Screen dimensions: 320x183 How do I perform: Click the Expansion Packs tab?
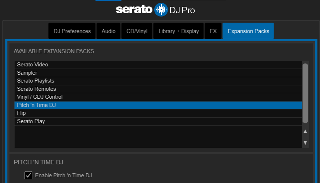point(248,31)
